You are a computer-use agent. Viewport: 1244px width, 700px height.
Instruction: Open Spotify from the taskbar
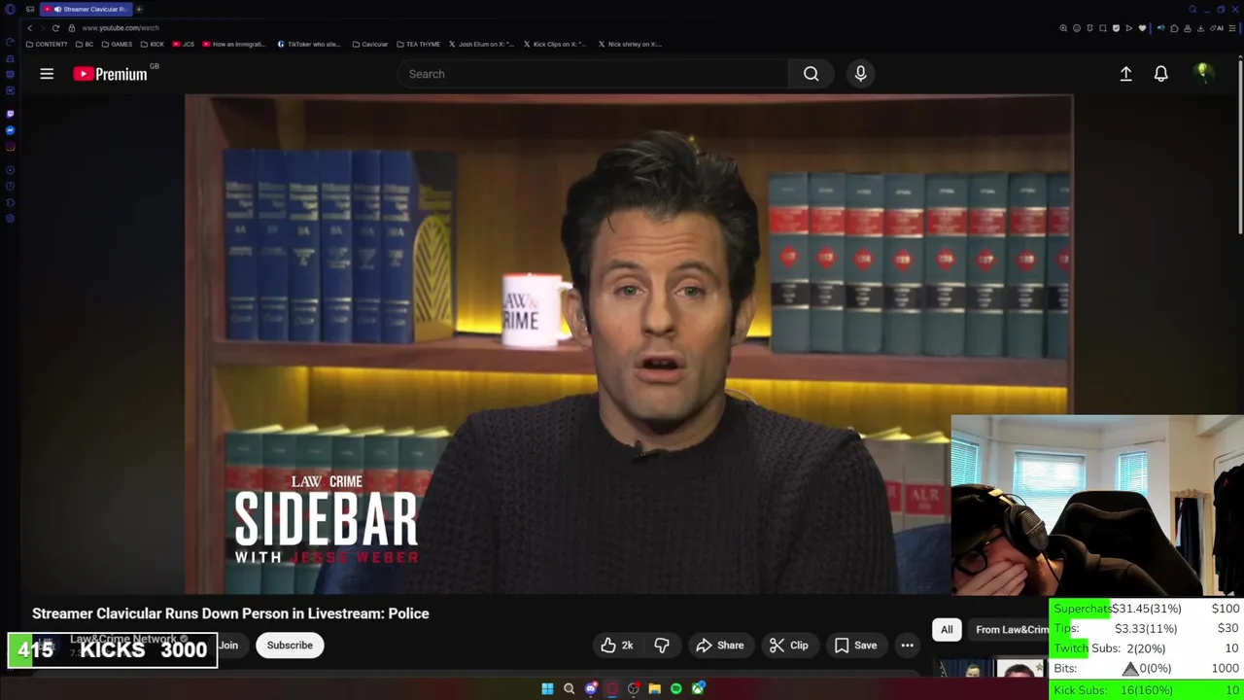point(676,688)
